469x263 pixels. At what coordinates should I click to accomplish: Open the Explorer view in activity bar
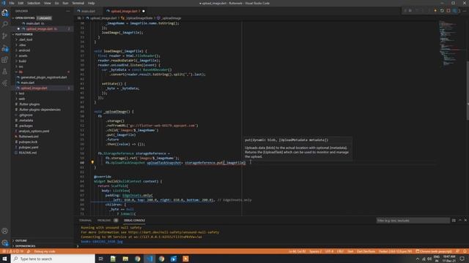pyautogui.click(x=5, y=13)
